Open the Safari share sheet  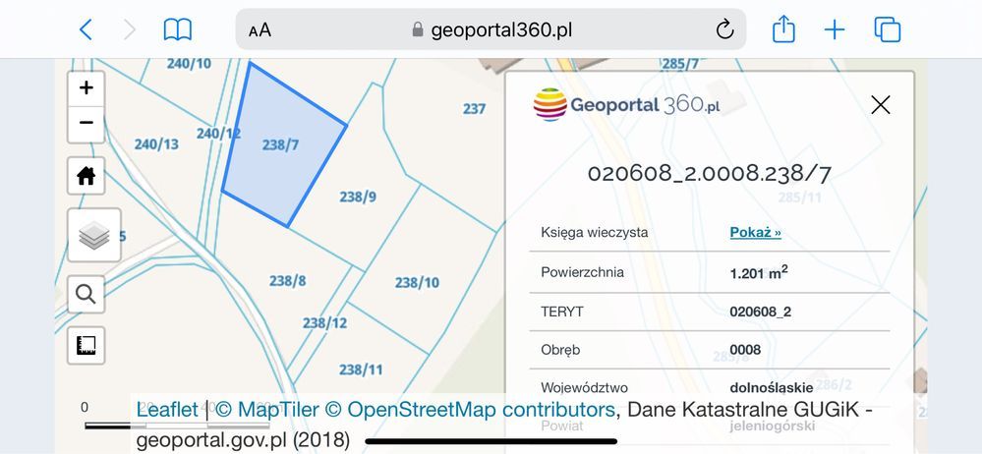(783, 28)
